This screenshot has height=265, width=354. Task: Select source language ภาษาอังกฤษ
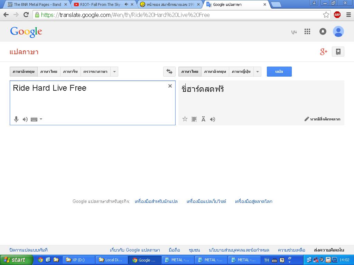click(24, 72)
